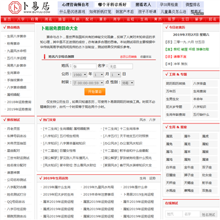The width and height of the screenshot is (220, 220).
Task: Select the 八字 tab in 热门文章
Action: pyautogui.click(x=152, y=120)
